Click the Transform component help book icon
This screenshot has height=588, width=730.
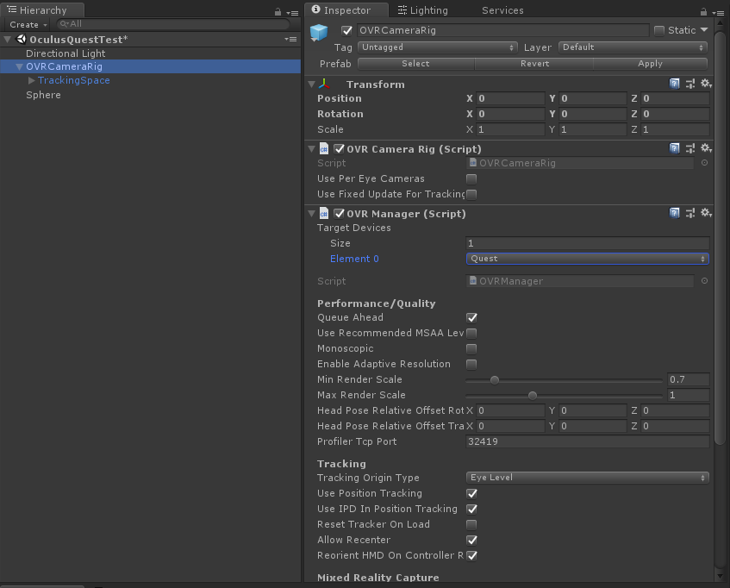675,84
